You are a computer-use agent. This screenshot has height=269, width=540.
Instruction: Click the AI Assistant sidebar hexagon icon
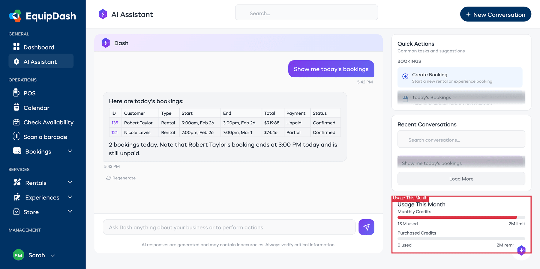click(16, 61)
